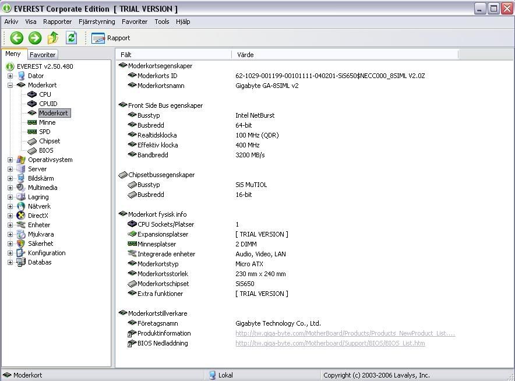This screenshot has height=381, width=515.
Task: Select the Minne memory icon in tree
Action: [x=32, y=122]
